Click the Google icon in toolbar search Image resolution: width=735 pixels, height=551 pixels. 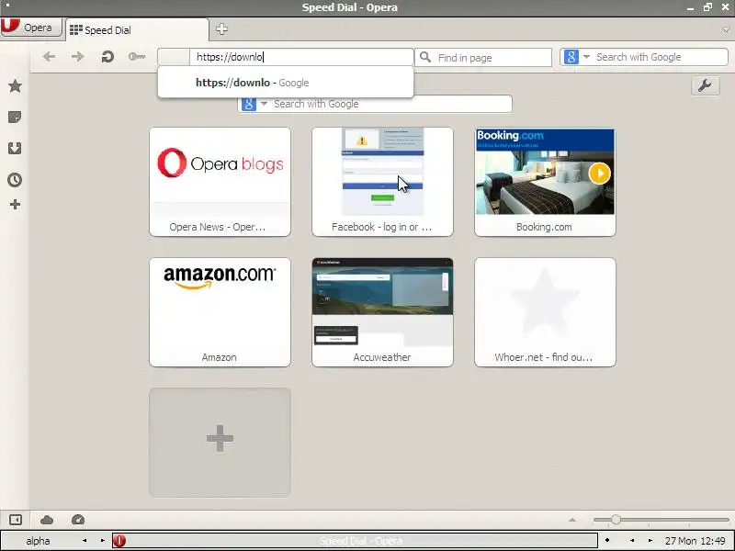(x=571, y=57)
